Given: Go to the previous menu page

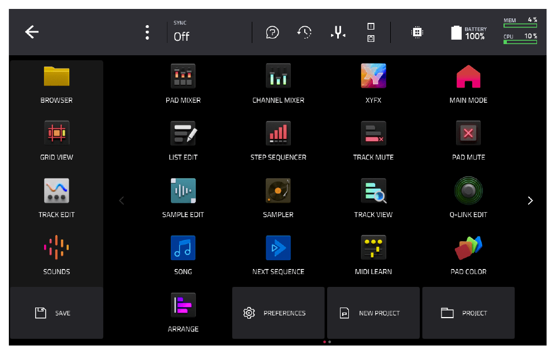Looking at the screenshot, I should click(x=122, y=201).
